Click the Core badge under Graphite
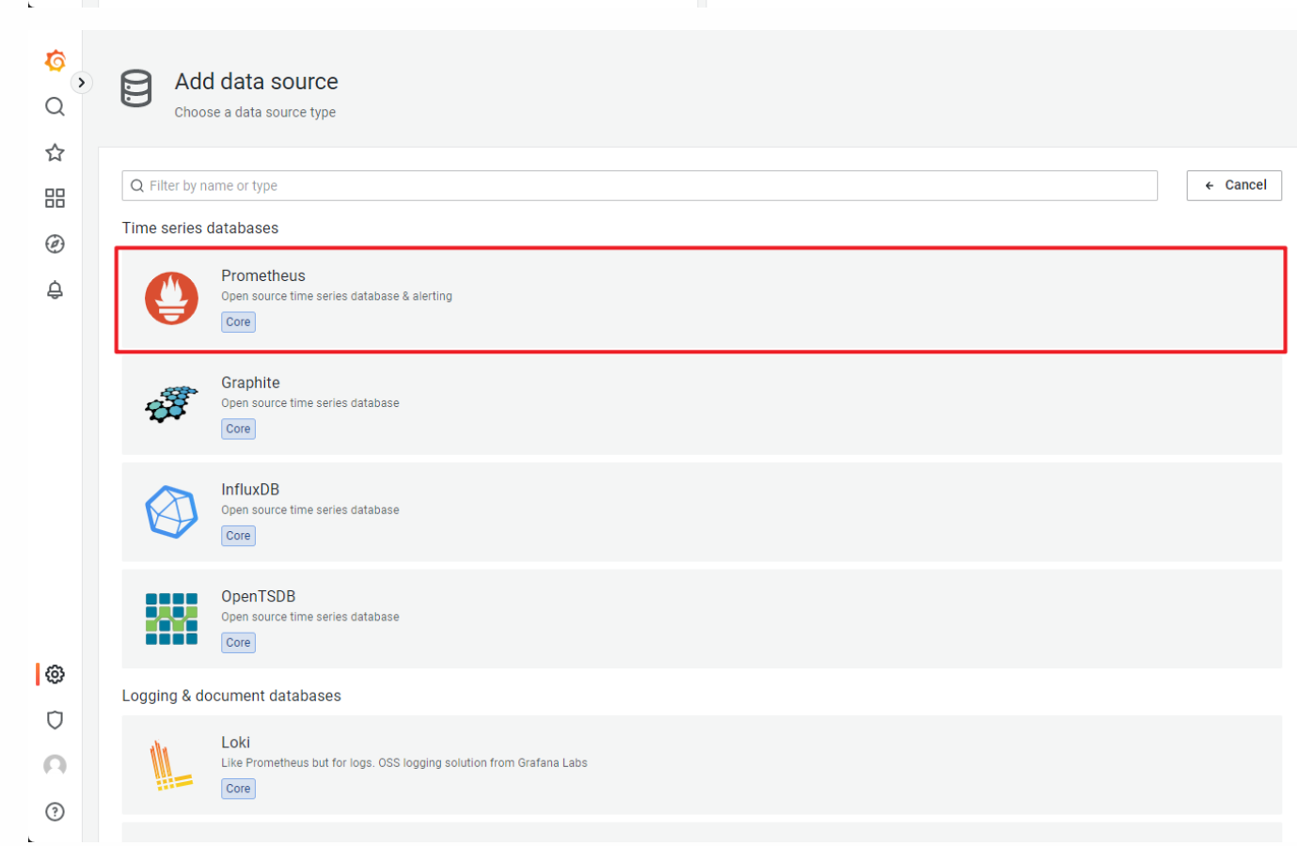The width and height of the screenshot is (1297, 846). click(239, 429)
